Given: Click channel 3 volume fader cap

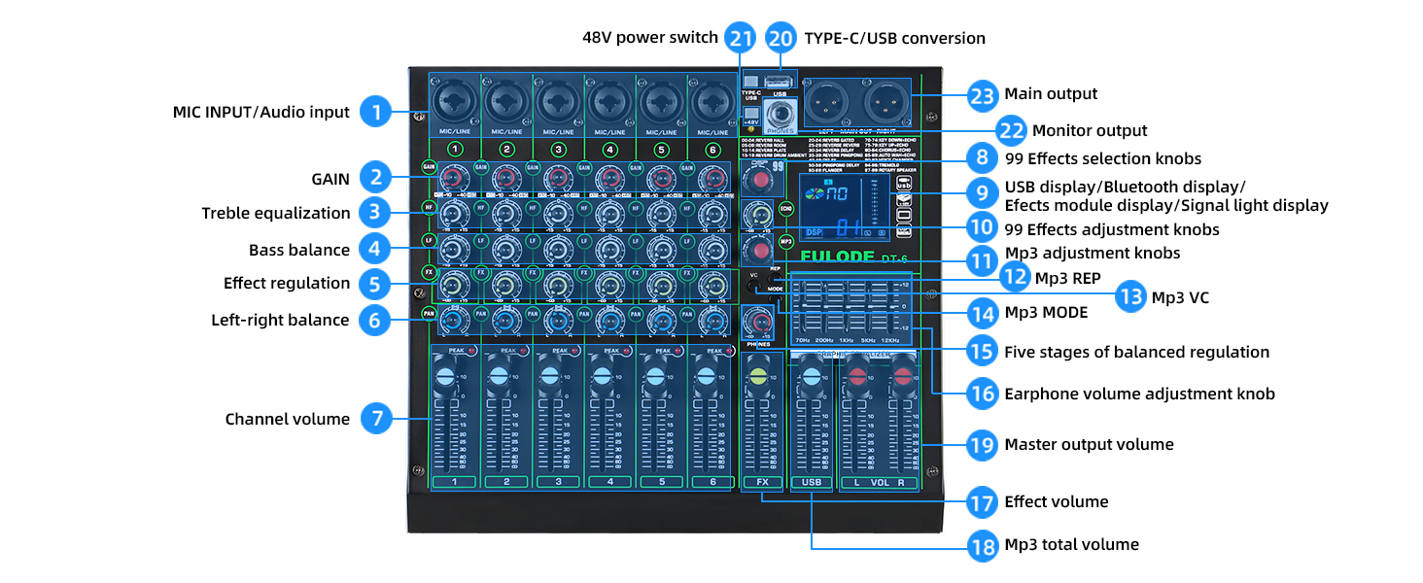Looking at the screenshot, I should point(549,376).
